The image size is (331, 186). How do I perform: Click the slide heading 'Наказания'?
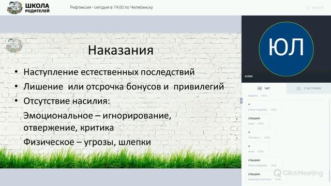click(121, 51)
